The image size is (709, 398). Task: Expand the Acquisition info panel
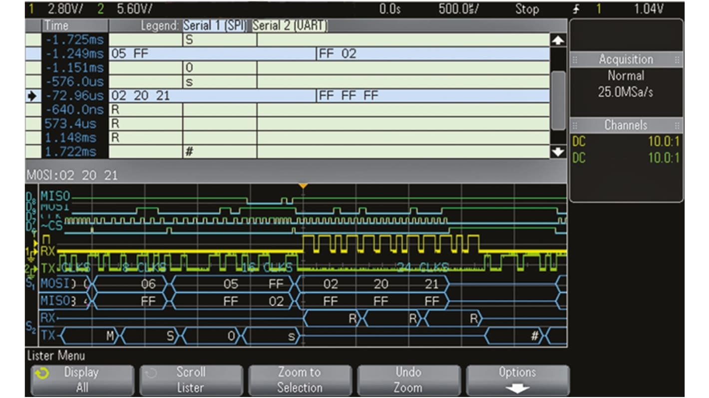pyautogui.click(x=626, y=59)
